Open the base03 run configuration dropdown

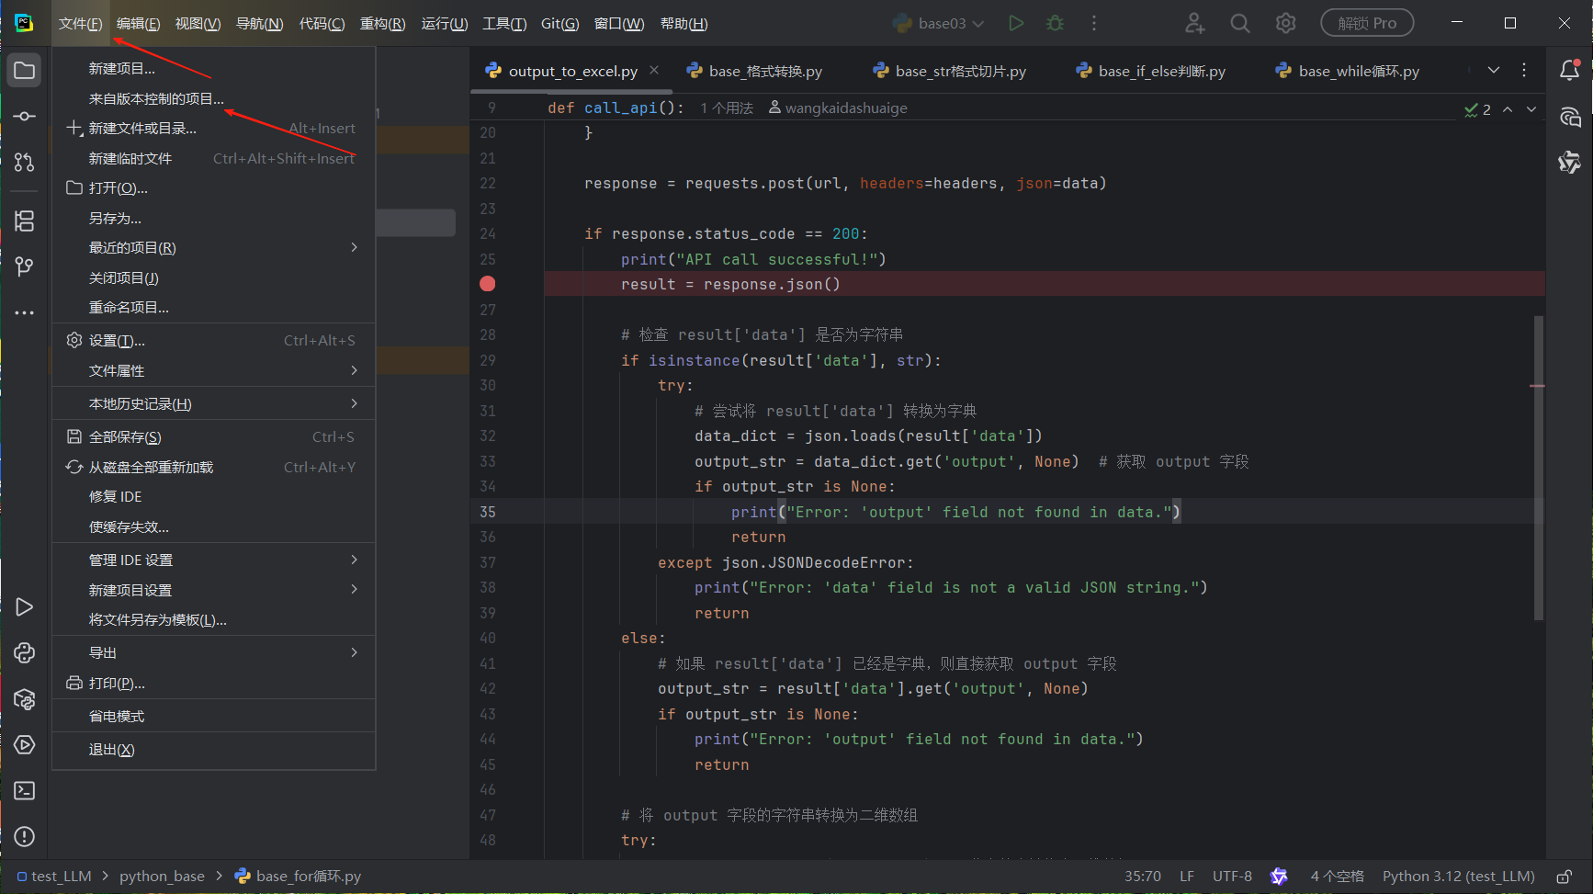pyautogui.click(x=938, y=23)
